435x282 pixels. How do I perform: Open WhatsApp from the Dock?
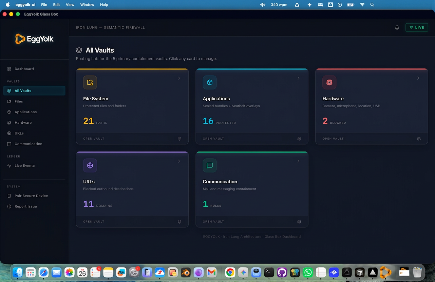tap(308, 272)
